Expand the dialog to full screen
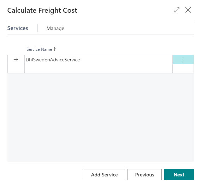 click(x=177, y=10)
